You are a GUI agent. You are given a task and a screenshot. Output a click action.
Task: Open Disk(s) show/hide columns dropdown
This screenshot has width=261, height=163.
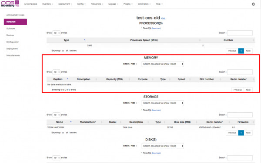(x=163, y=146)
